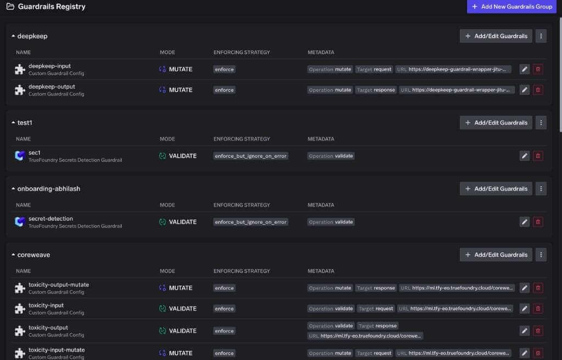Viewport: 562px width, 360px height.
Task: Click the enforce_but_ignore_on_error tag for secret-detection
Action: 250,222
